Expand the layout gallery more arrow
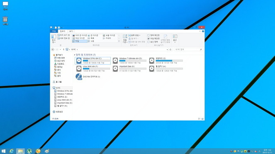 119,41
